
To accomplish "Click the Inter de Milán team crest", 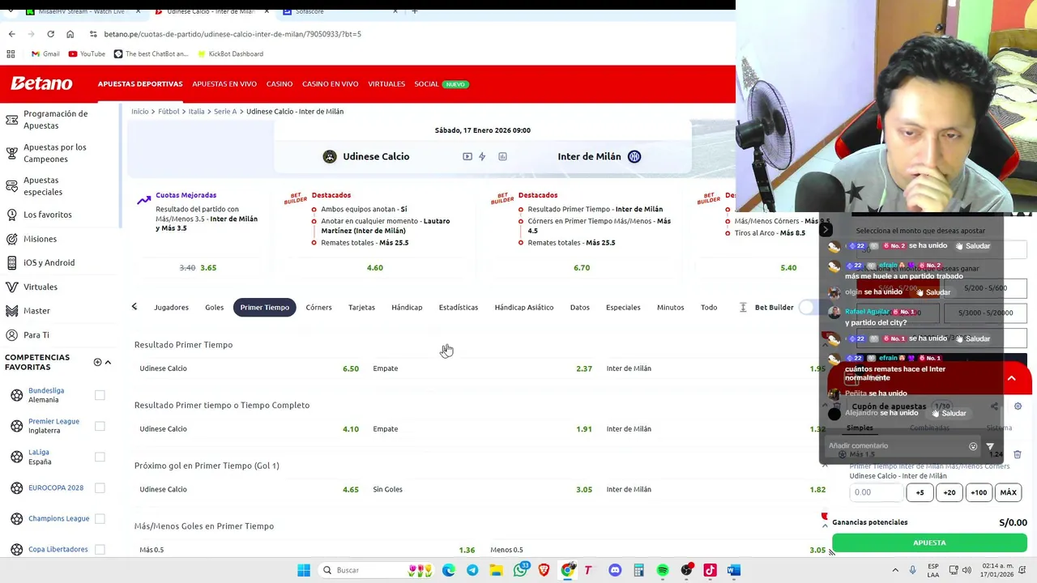I will click(x=634, y=156).
